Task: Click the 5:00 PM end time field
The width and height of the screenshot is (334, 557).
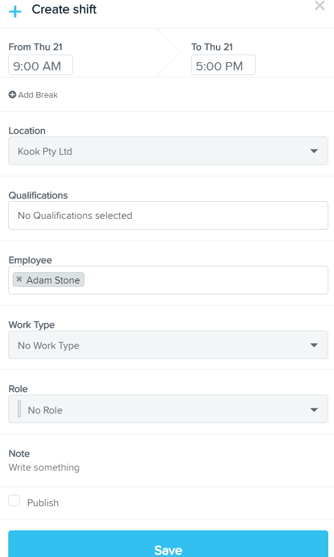Action: click(224, 65)
